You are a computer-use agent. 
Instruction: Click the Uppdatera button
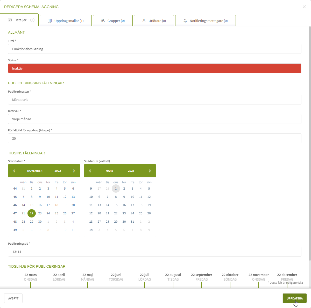[294, 298]
